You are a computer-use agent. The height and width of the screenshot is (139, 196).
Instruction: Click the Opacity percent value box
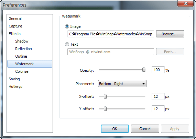(158, 70)
